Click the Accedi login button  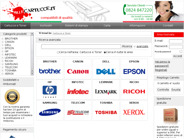coord(177,56)
